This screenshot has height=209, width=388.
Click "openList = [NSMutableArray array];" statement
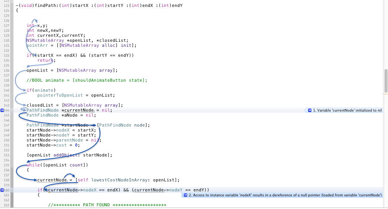click(72, 70)
